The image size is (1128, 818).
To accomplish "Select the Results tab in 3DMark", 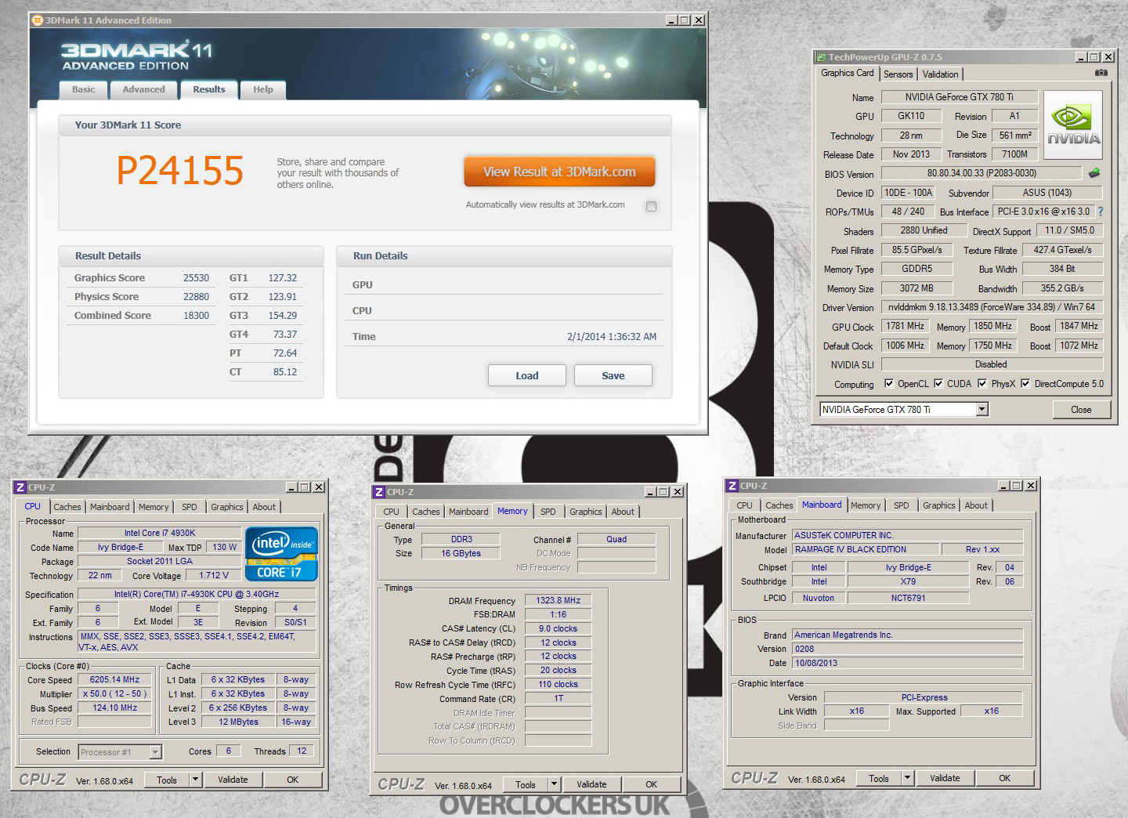I will [x=209, y=90].
